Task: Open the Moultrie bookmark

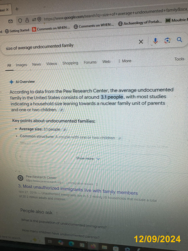Action: pos(176,20)
